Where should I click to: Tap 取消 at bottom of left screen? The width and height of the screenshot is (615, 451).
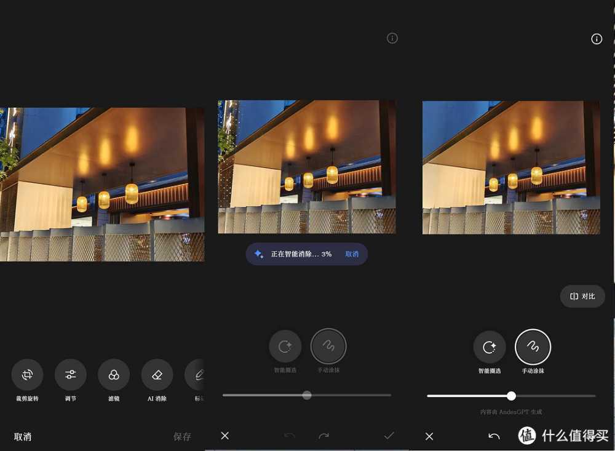23,437
